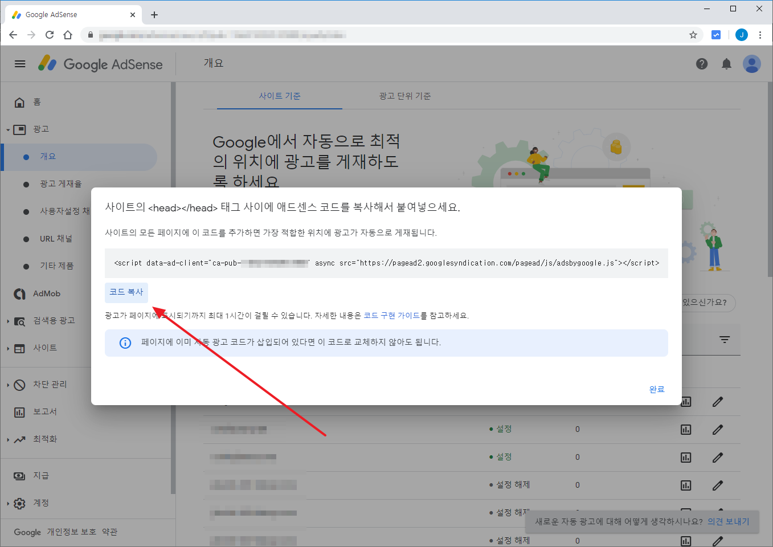Click the 최적화 trend icon
Viewport: 773px width, 547px height.
pyautogui.click(x=19, y=439)
